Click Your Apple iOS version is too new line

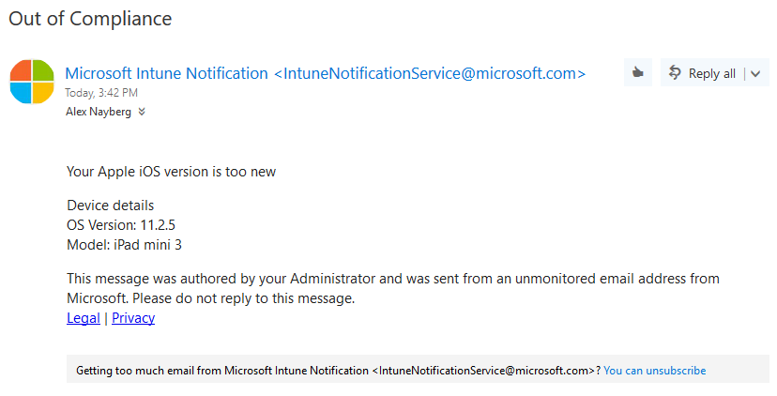172,172
